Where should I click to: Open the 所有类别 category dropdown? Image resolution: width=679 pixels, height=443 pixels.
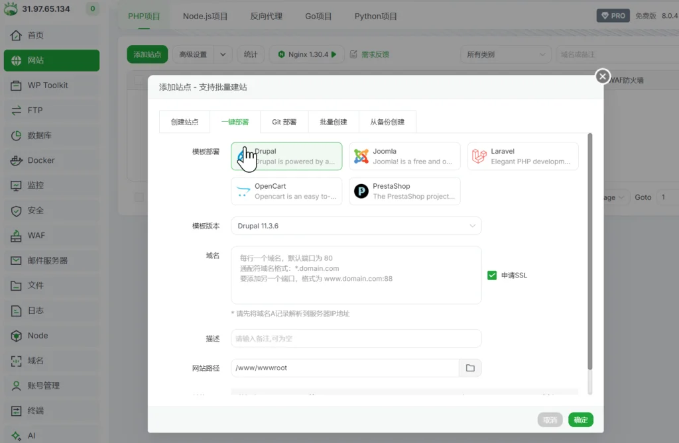coord(505,54)
